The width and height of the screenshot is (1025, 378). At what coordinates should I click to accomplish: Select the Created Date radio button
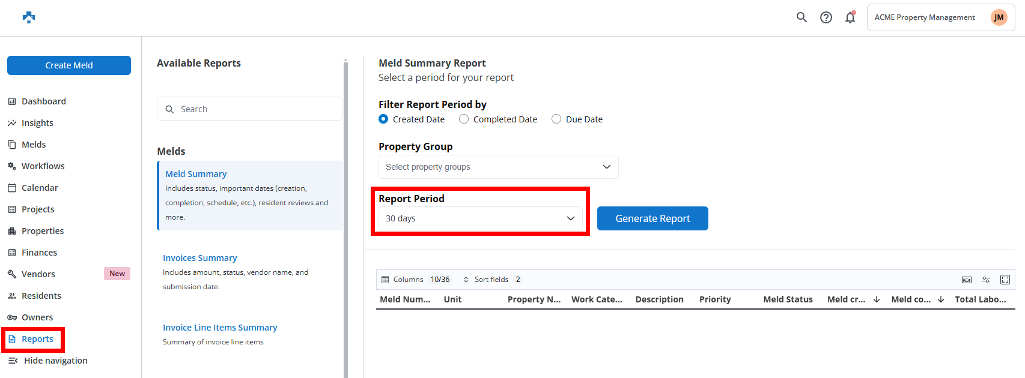click(x=383, y=119)
